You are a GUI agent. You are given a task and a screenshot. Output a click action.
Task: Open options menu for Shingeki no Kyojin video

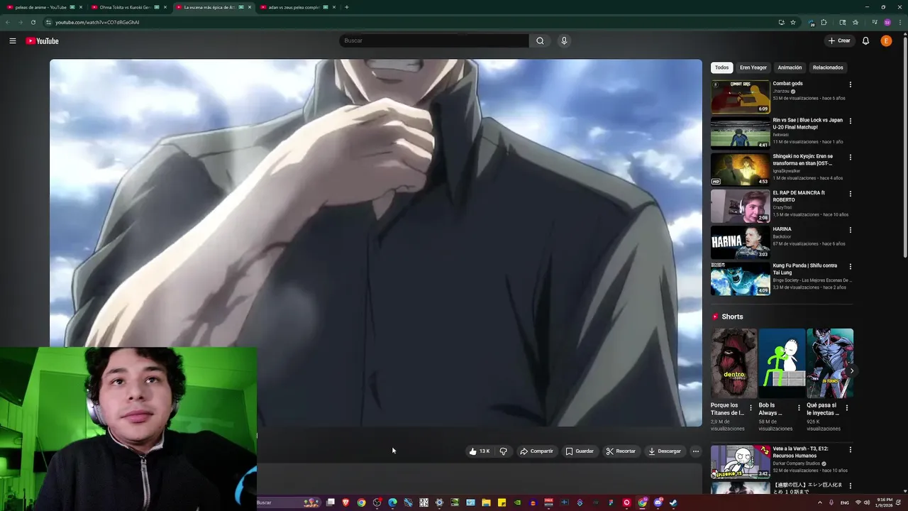click(850, 157)
